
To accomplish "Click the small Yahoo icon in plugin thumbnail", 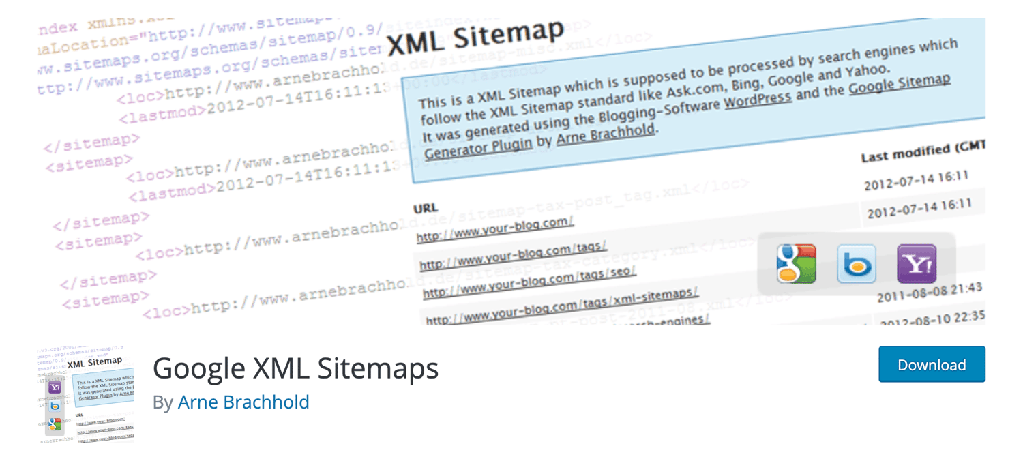I will click(x=55, y=387).
